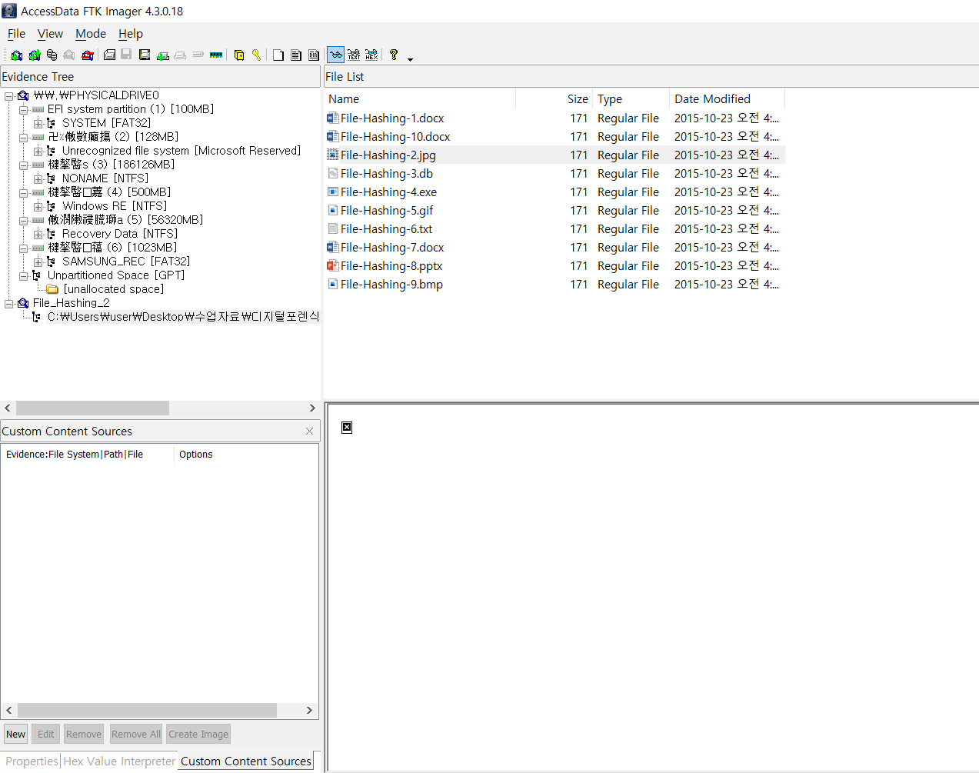Toggle automatic file preview glasses mode

[336, 55]
